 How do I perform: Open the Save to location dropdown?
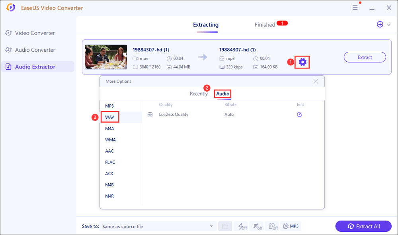click(158, 226)
